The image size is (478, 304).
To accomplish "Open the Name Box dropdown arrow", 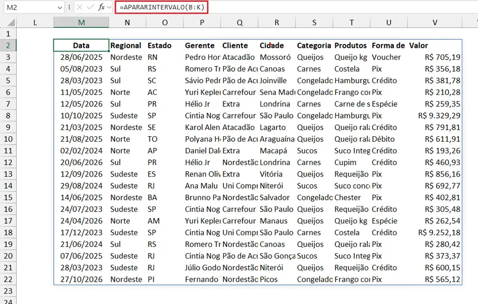I will (x=60, y=7).
